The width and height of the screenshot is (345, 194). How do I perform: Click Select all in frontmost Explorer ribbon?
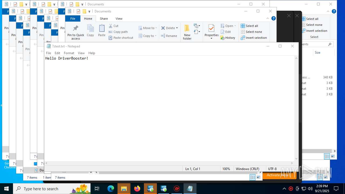[249, 26]
